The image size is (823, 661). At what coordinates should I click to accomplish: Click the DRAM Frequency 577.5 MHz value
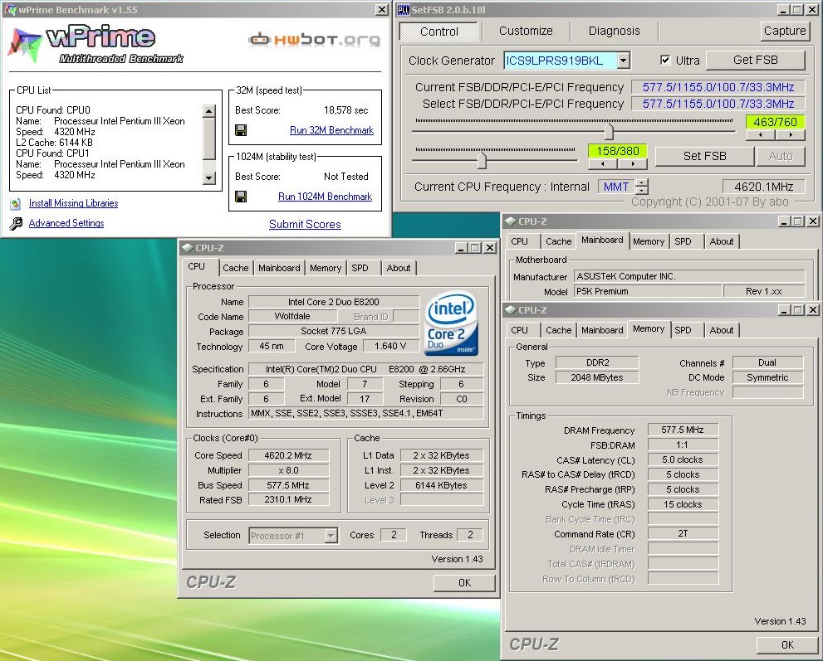(683, 430)
